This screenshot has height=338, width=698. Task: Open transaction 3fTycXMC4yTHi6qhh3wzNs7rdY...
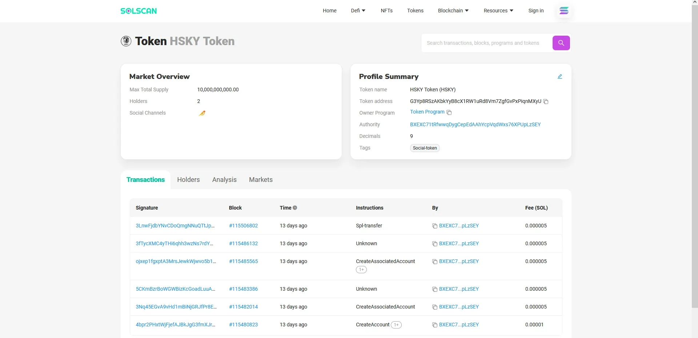(174, 243)
